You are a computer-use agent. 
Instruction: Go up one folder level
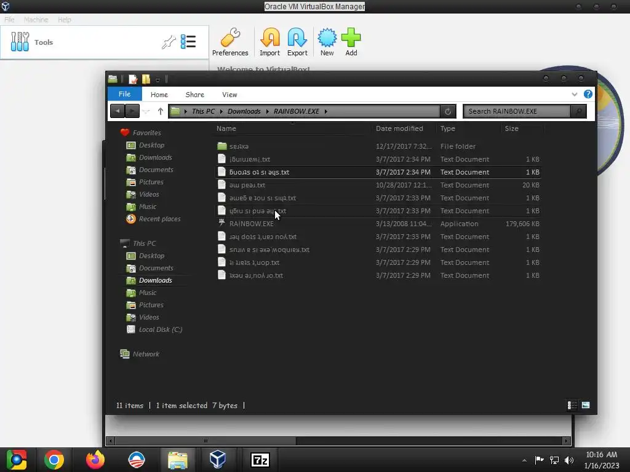[x=161, y=111]
